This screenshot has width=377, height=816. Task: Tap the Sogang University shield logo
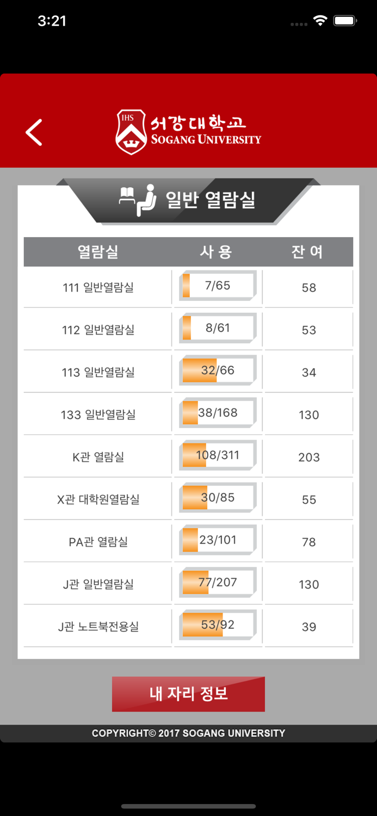pyautogui.click(x=131, y=132)
